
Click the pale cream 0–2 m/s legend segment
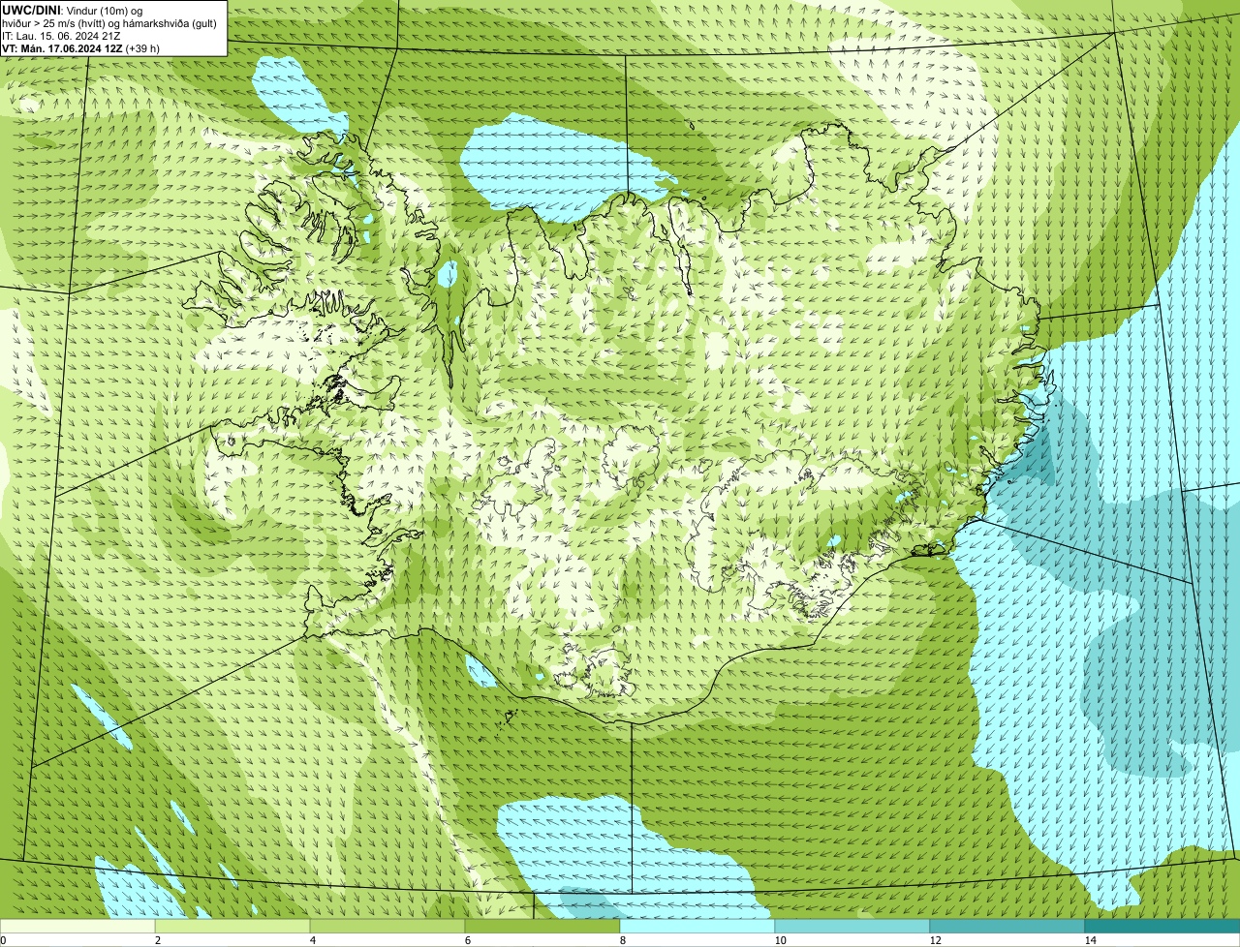pos(77,926)
